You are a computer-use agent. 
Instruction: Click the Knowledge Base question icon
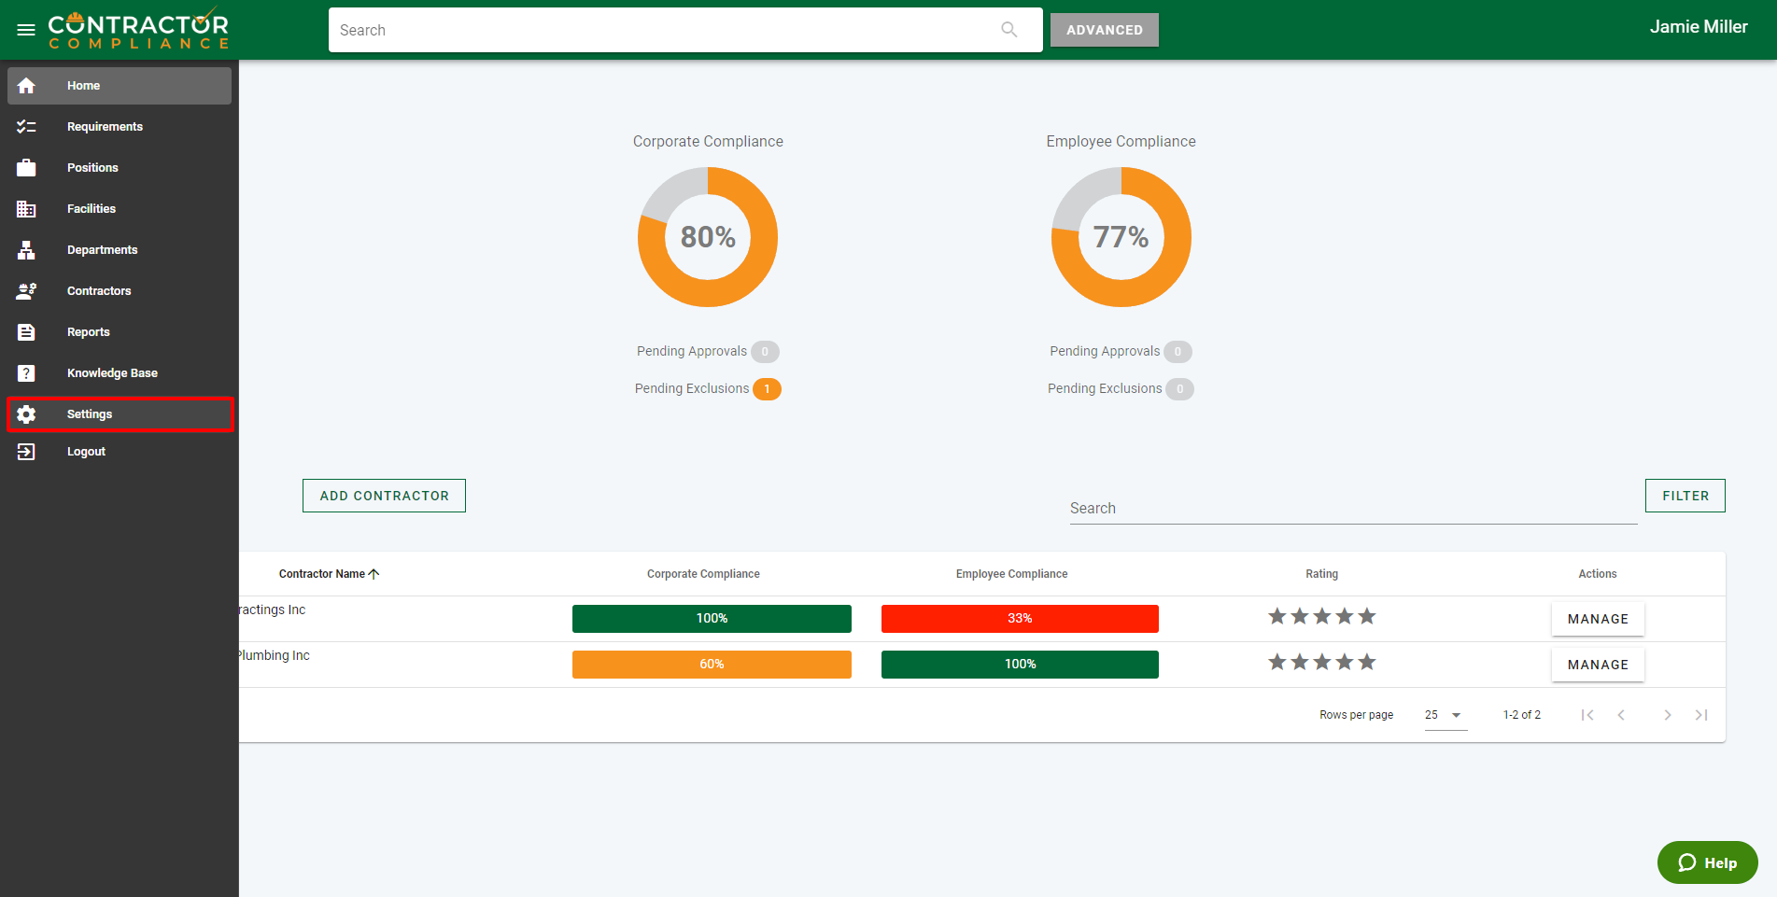[26, 373]
